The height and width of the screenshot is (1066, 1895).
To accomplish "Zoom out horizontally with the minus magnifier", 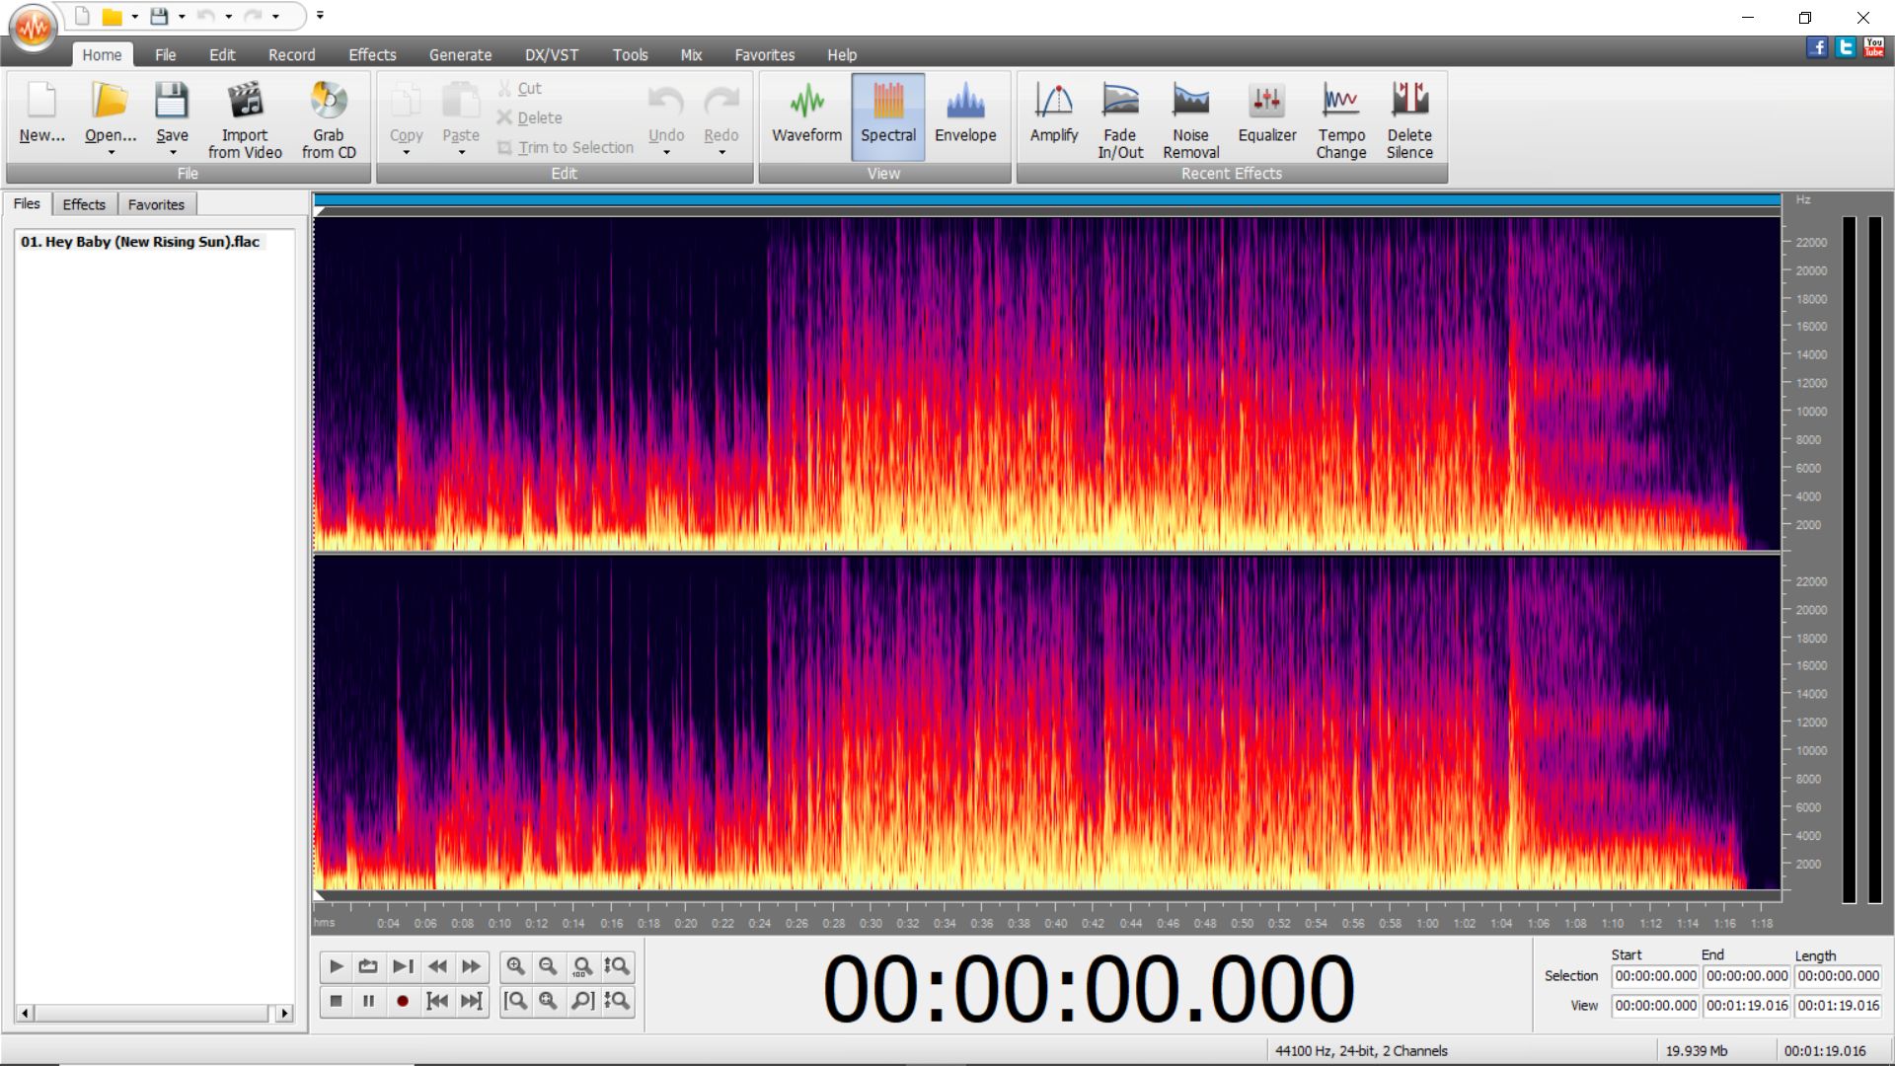I will 548,966.
